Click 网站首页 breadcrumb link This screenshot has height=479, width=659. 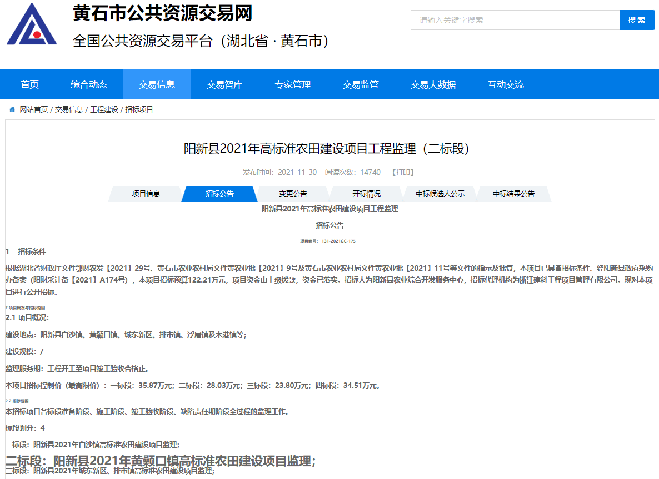click(34, 110)
